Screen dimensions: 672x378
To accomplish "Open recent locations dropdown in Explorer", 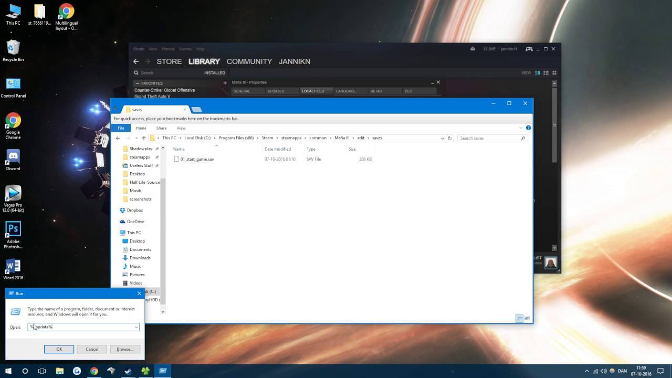I will 136,138.
